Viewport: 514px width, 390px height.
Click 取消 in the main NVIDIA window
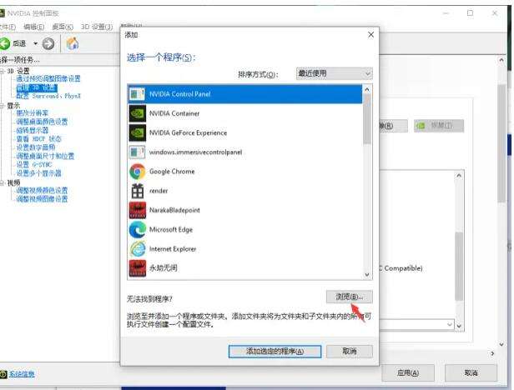pos(471,373)
